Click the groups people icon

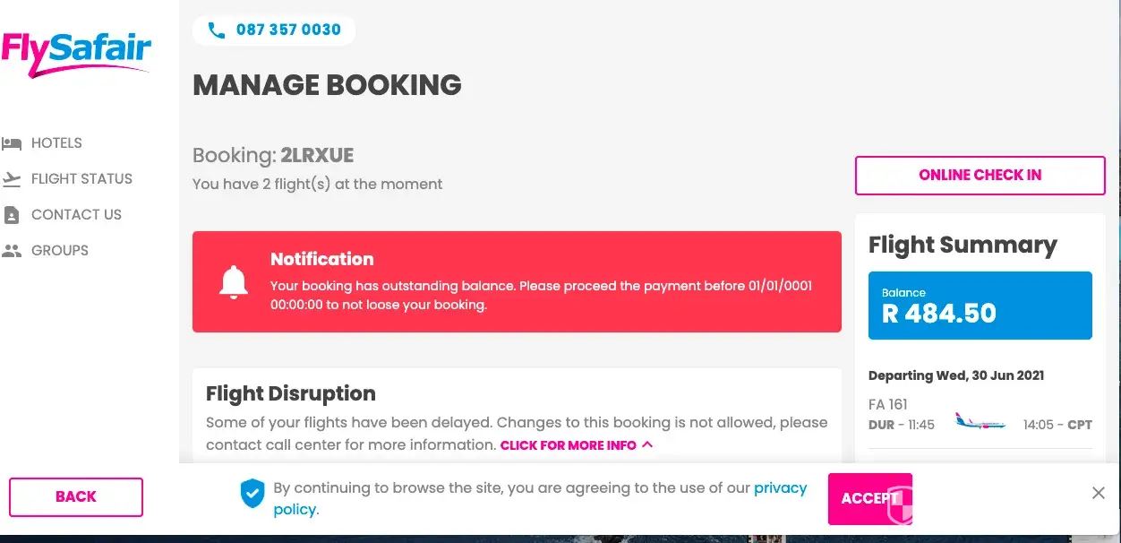(x=12, y=251)
